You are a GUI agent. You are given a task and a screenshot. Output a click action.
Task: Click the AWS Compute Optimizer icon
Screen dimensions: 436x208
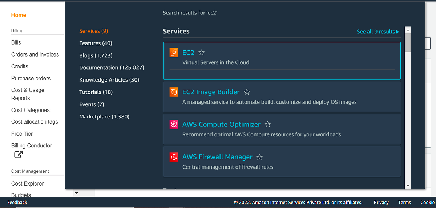click(x=174, y=125)
